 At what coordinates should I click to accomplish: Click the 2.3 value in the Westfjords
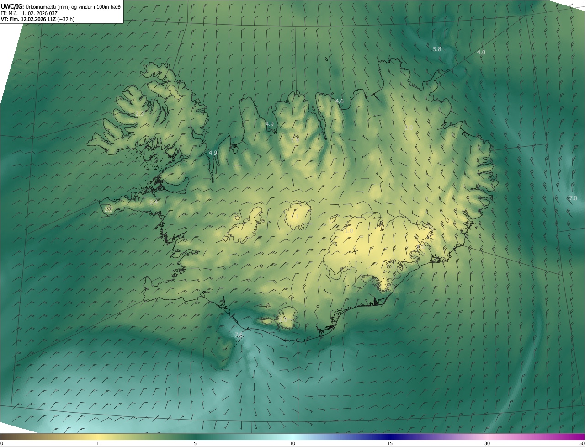(139, 113)
